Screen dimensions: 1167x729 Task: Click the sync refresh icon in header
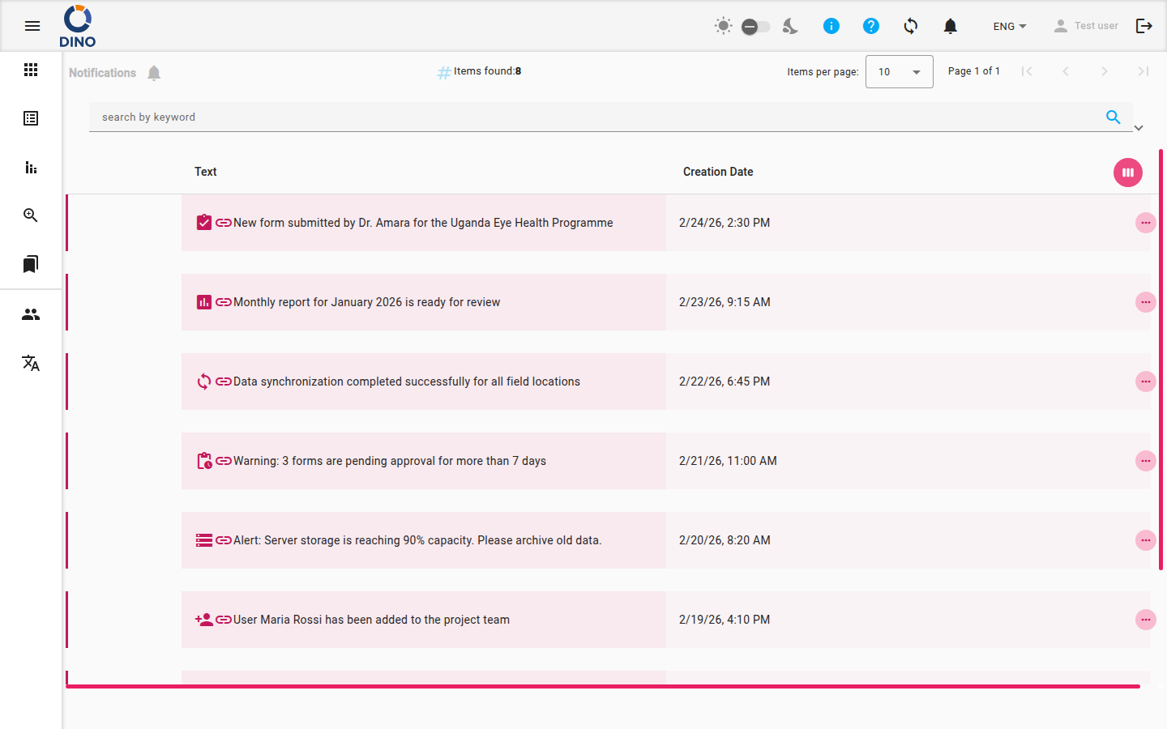[911, 26]
